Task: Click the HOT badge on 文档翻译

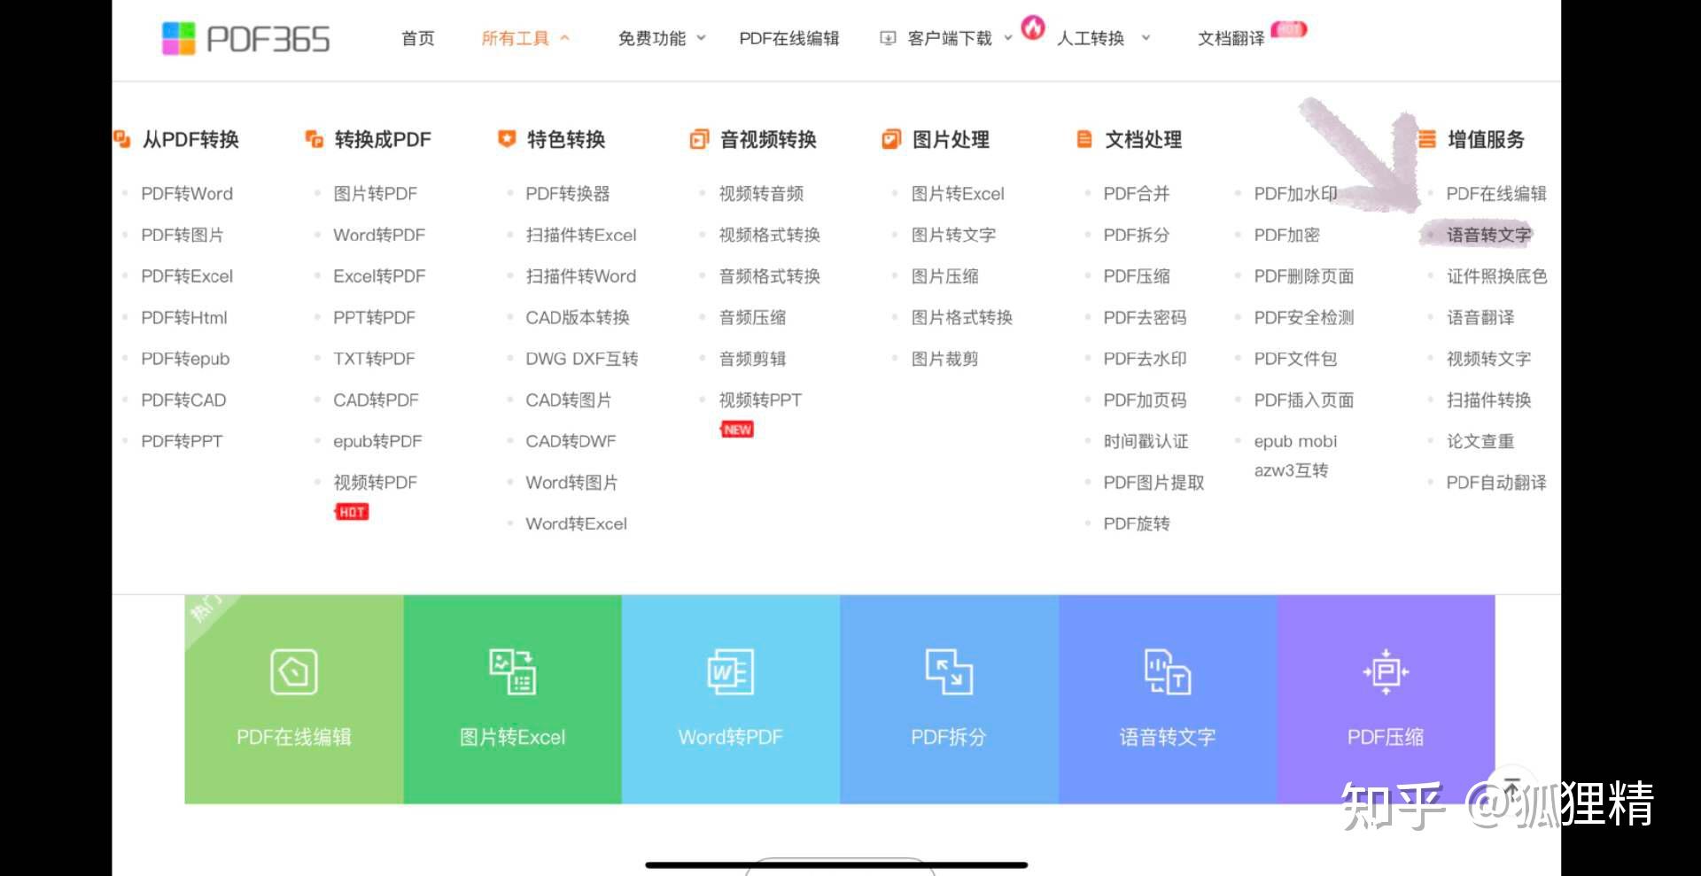Action: tap(1289, 29)
